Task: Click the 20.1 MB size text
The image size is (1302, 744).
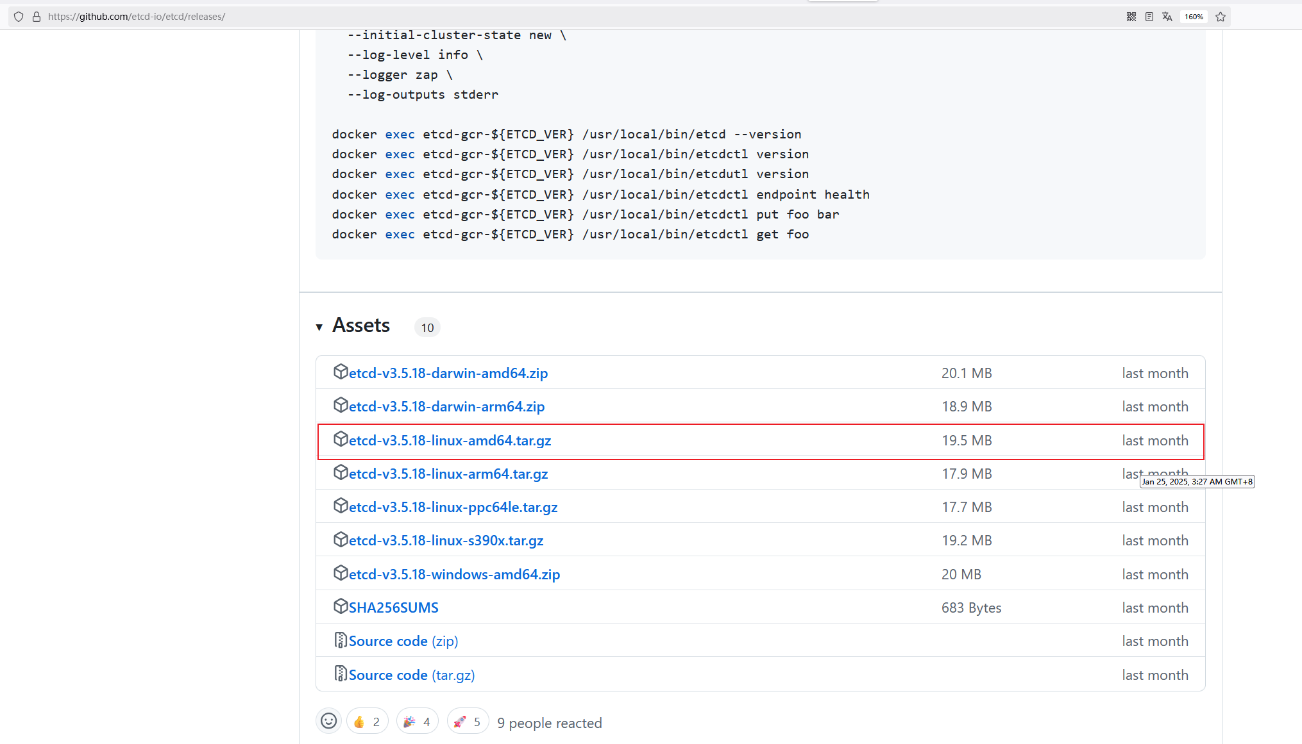Action: tap(967, 373)
